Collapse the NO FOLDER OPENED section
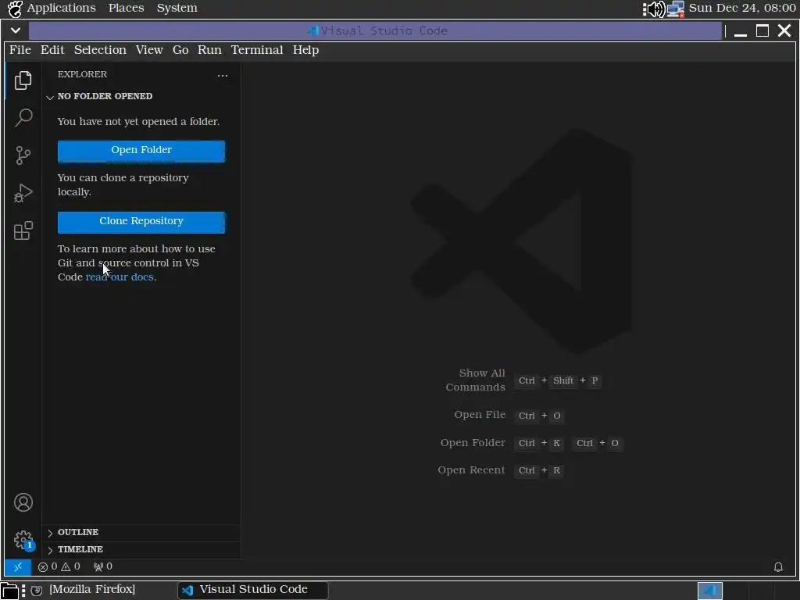Screen dimensions: 800x600 pyautogui.click(x=141, y=96)
